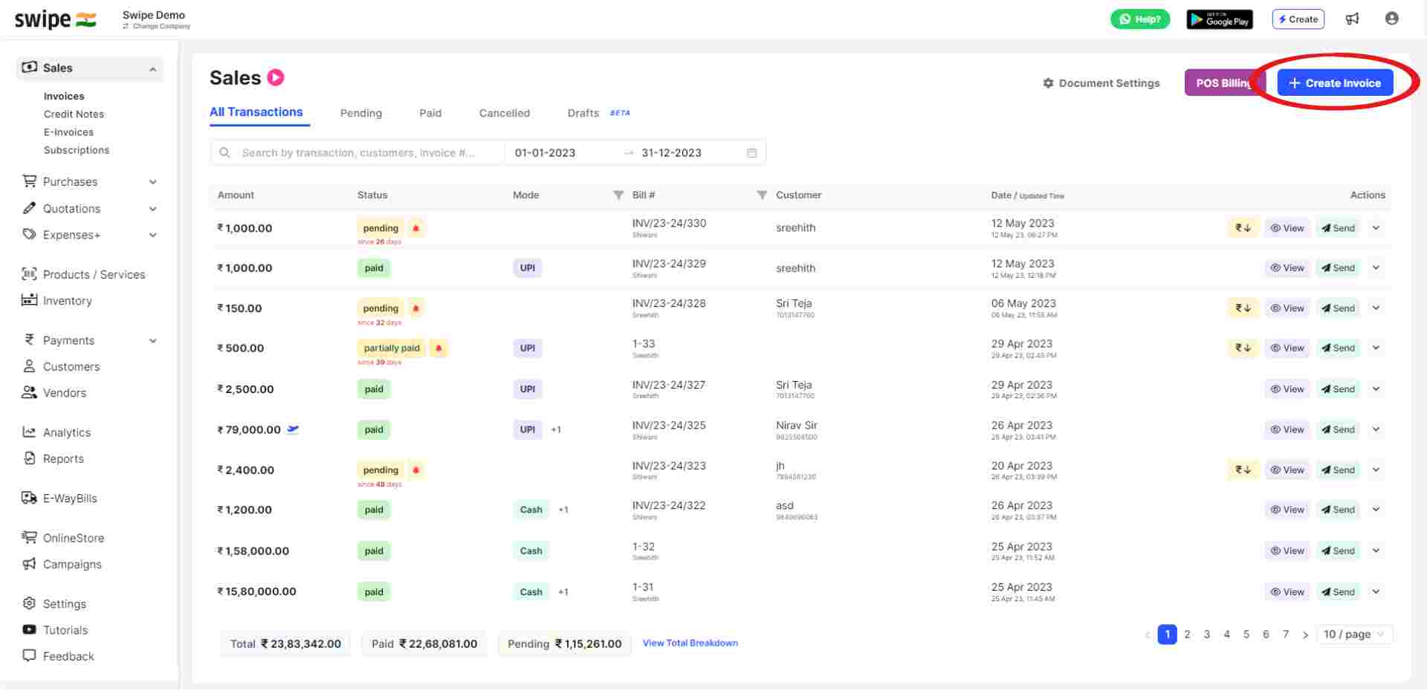Expand more actions for INV/23-24/329
This screenshot has height=691, width=1427.
coord(1376,268)
